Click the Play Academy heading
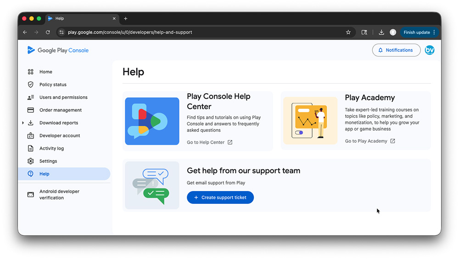 369,97
